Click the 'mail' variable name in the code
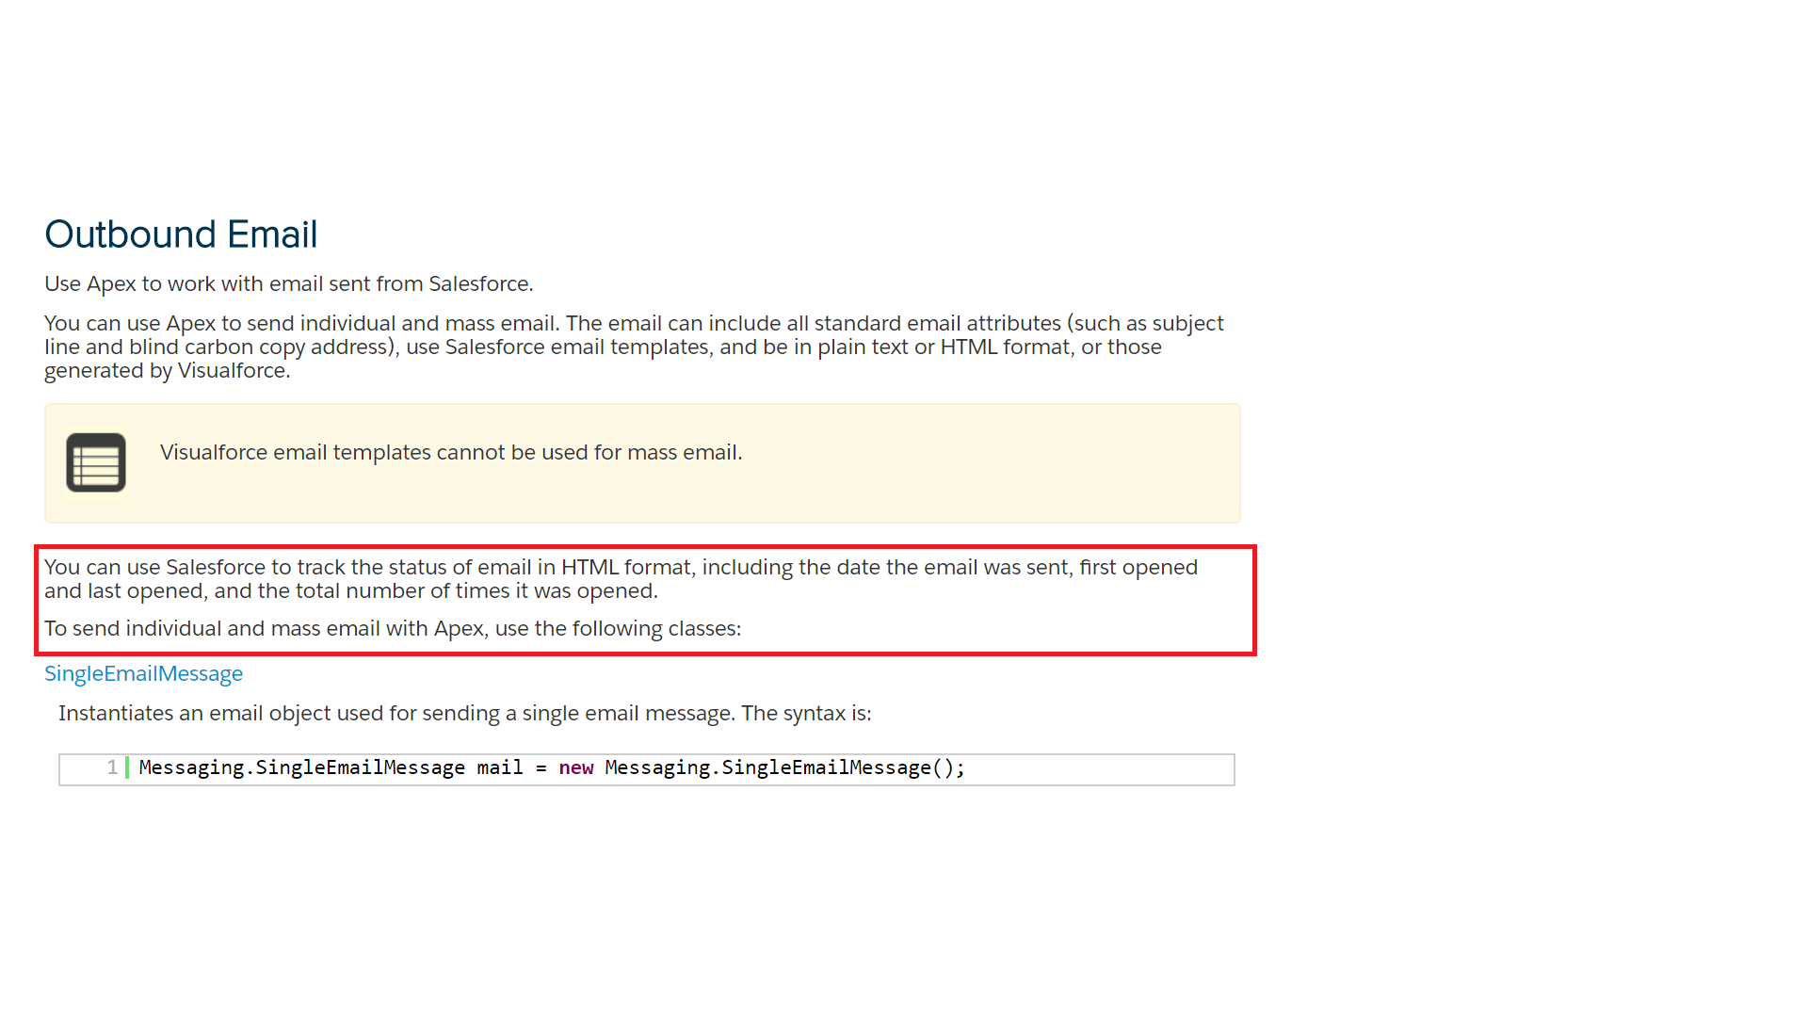1808x1017 pixels. tap(499, 767)
